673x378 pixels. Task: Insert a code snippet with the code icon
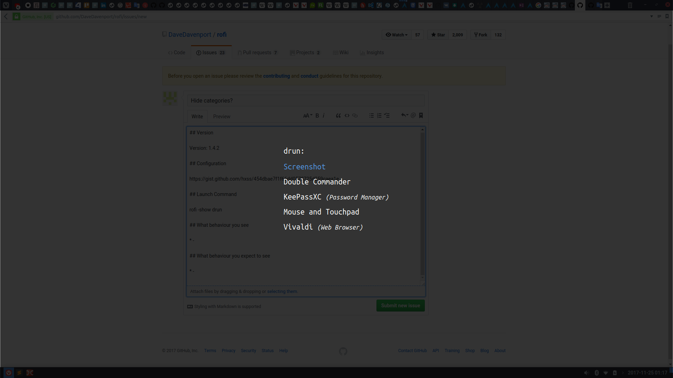click(347, 115)
